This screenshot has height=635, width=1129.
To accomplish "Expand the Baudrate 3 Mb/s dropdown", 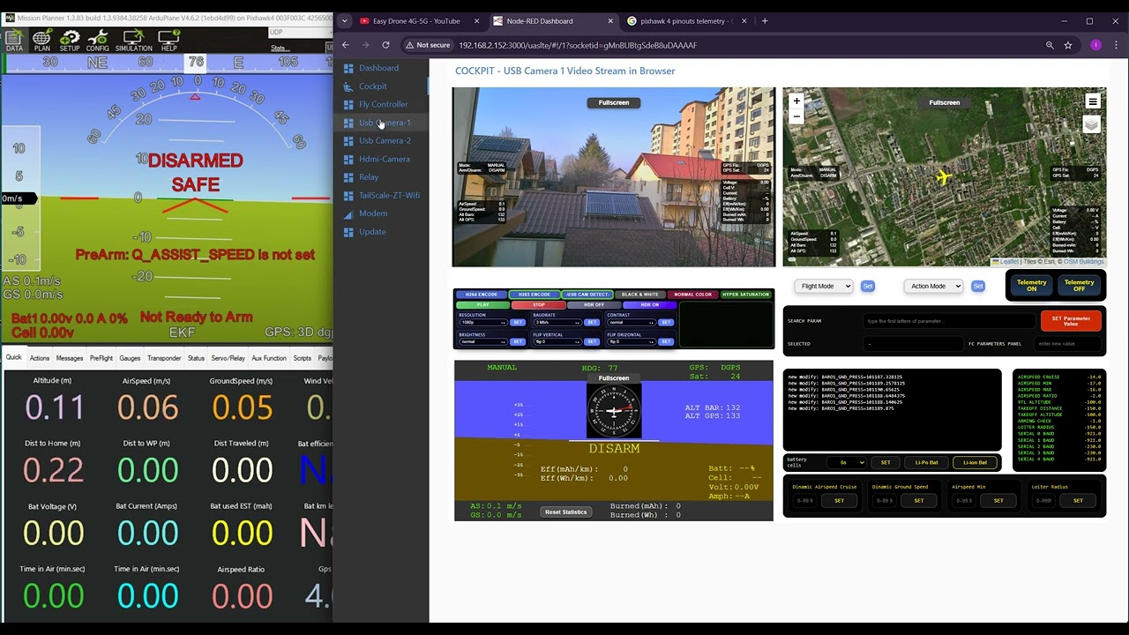I will pyautogui.click(x=557, y=323).
